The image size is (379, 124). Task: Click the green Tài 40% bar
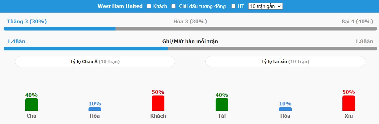222,104
